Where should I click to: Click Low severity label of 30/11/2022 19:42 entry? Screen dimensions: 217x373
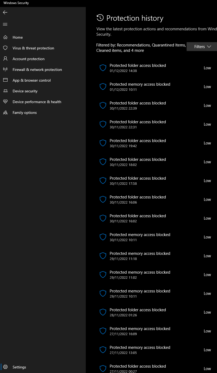(x=207, y=143)
